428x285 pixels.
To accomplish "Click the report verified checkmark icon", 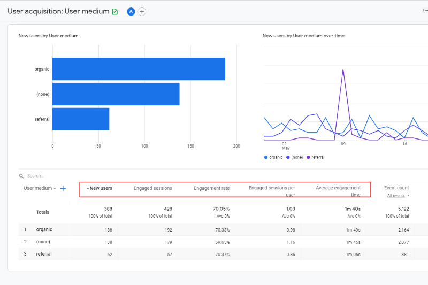I will point(115,11).
